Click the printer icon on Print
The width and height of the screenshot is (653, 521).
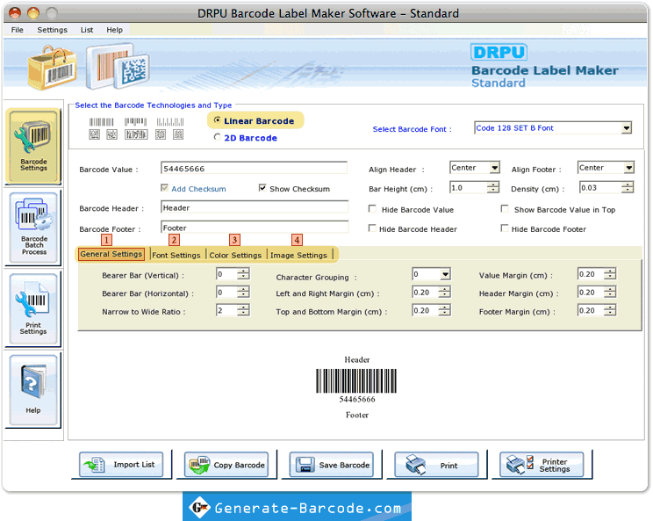click(415, 465)
